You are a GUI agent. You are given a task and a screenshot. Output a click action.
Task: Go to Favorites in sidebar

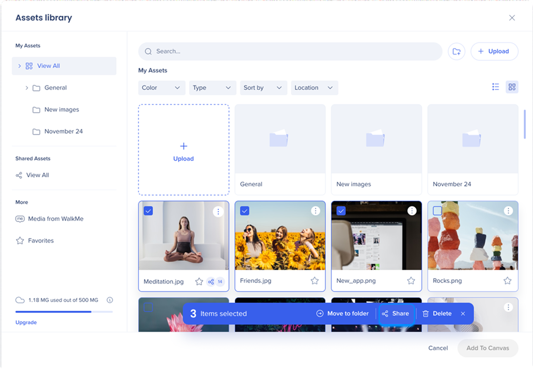pyautogui.click(x=40, y=241)
